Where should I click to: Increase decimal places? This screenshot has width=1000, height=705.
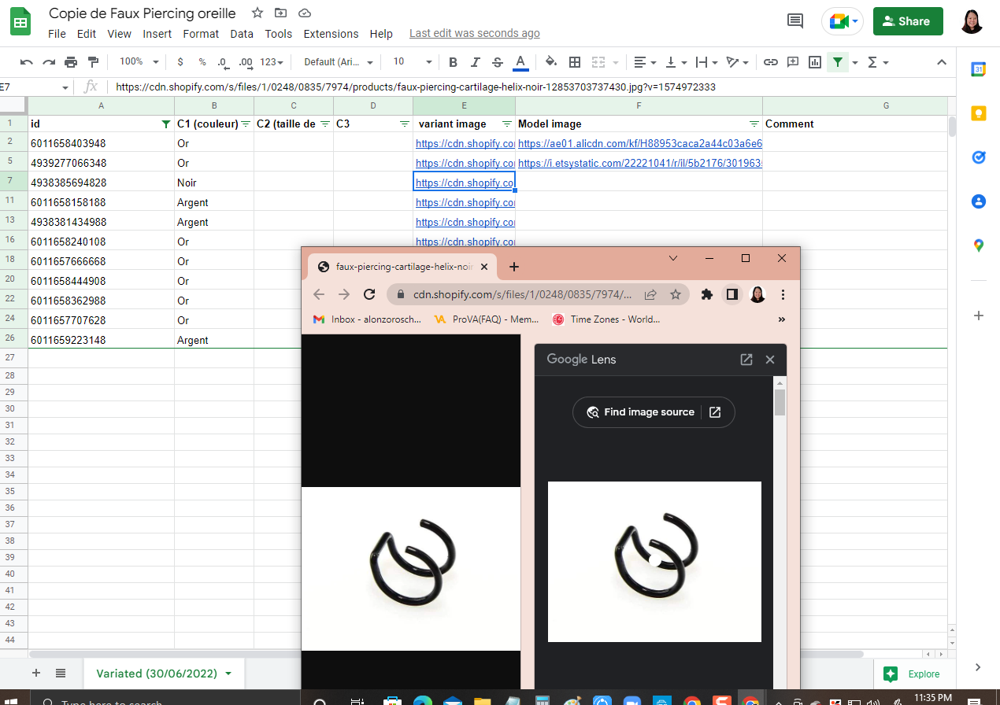pyautogui.click(x=245, y=62)
